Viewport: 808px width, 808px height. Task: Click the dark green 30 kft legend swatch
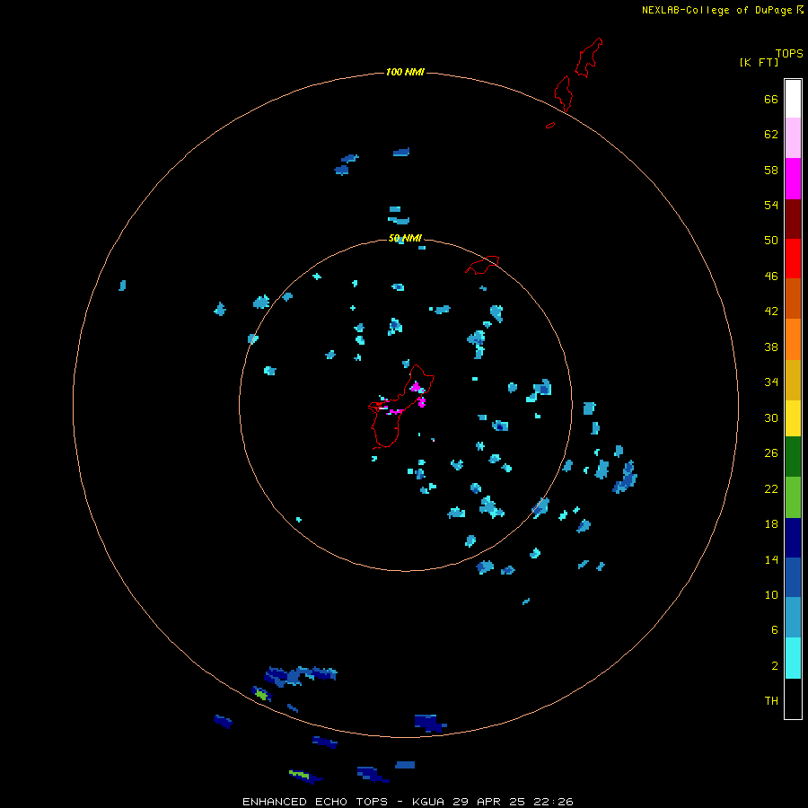pos(793,457)
